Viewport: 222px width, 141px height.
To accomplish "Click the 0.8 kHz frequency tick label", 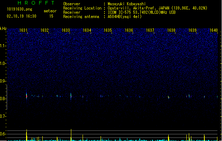I will coord(3,99).
